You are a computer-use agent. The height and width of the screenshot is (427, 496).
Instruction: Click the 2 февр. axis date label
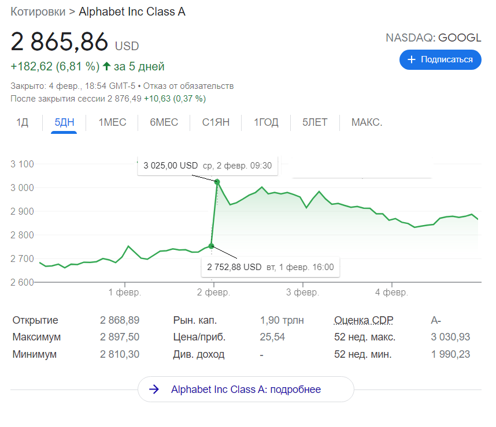213,293
